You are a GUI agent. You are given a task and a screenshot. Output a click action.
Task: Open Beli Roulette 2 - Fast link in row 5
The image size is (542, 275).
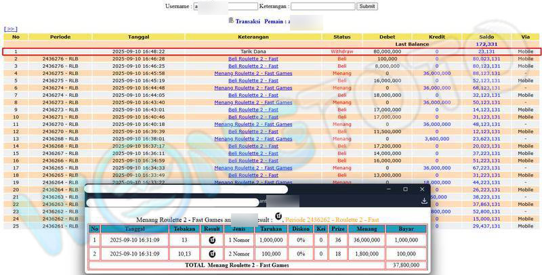(253, 81)
